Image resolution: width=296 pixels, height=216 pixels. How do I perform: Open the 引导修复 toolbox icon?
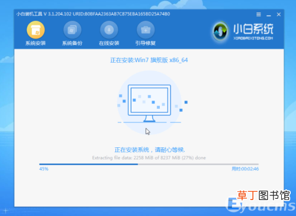[x=146, y=30]
